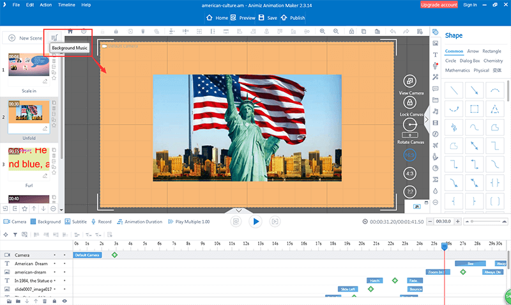The image size is (511, 305).
Task: Open the Help menu
Action: (x=86, y=5)
